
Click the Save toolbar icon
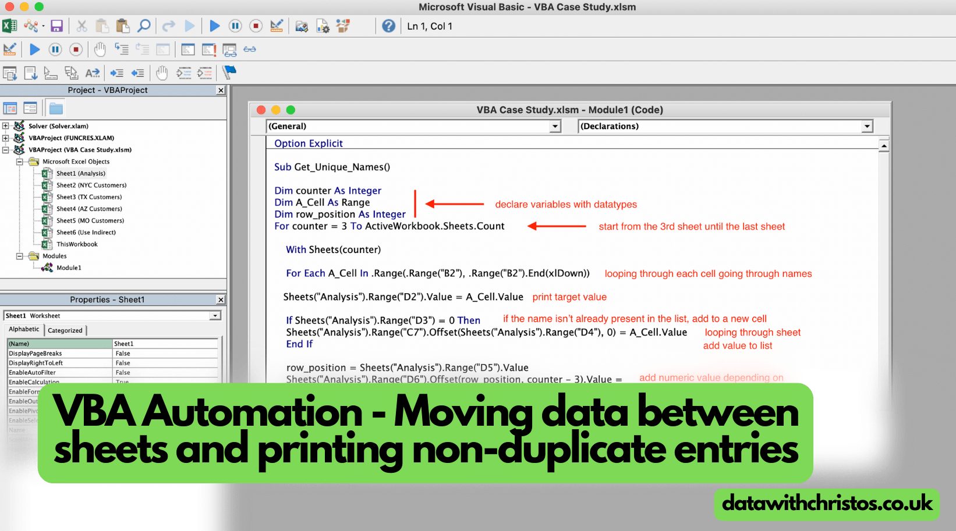56,26
